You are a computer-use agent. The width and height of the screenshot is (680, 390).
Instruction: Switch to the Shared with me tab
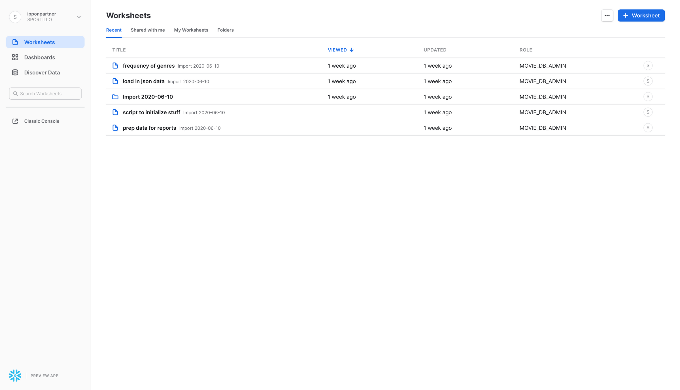[148, 30]
